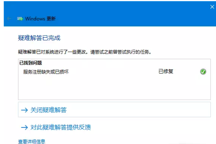Select the 服务注册缺失或已损坏 problem row

click(x=114, y=72)
